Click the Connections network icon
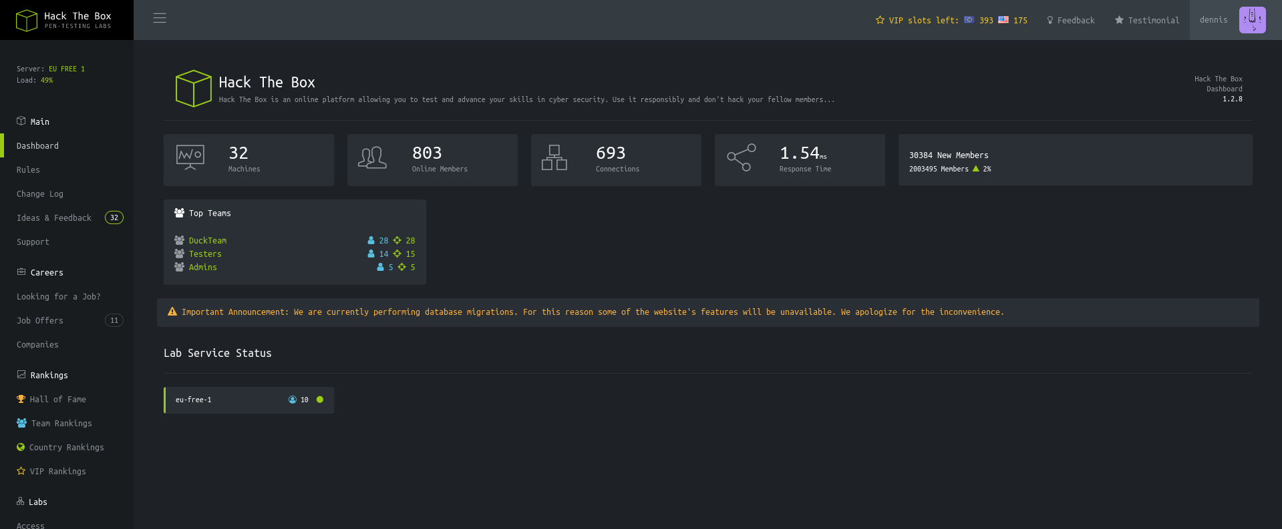 coord(554,158)
